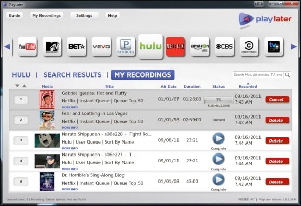Play Naruto Shippuden s06e228 recording
The width and height of the screenshot is (301, 206).
[x=218, y=138]
